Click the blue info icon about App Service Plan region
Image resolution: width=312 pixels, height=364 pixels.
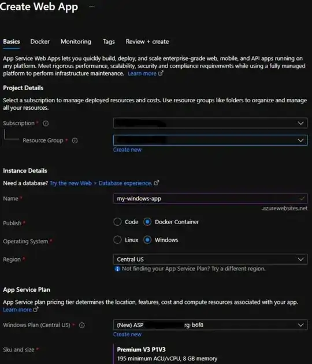[117, 269]
